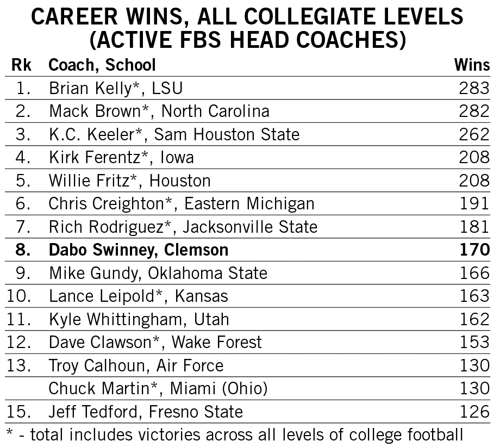
Task: Select the Mack Brown, North Carolina entry
Action: point(247,111)
